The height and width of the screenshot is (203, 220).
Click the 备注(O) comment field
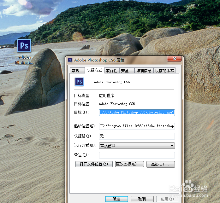pos(137,155)
